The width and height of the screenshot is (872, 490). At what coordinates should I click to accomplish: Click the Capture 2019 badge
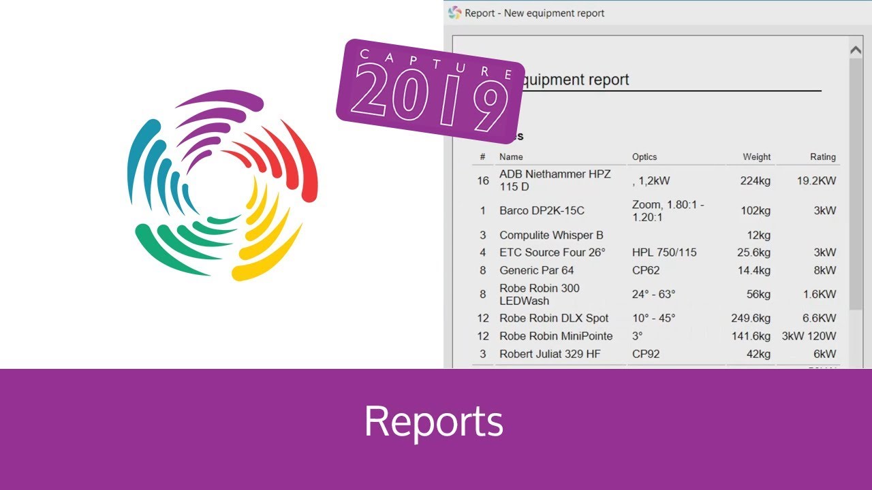[430, 91]
